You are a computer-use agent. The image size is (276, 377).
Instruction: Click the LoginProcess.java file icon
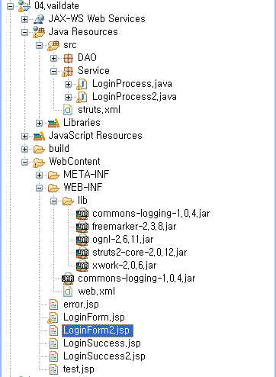[x=82, y=84]
